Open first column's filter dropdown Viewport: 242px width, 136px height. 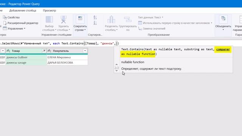click(3, 51)
